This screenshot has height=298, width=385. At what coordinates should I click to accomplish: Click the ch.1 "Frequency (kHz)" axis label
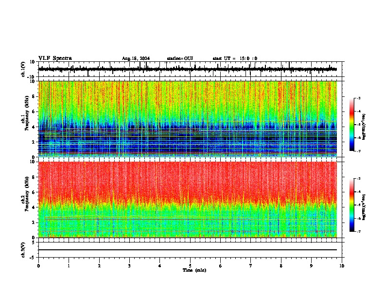coord(27,114)
